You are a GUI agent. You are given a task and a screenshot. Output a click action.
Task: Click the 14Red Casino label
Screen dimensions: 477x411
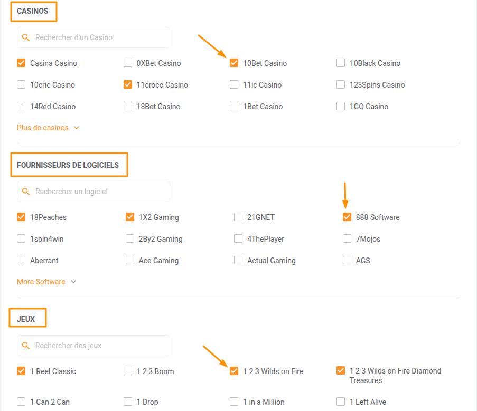[53, 107]
